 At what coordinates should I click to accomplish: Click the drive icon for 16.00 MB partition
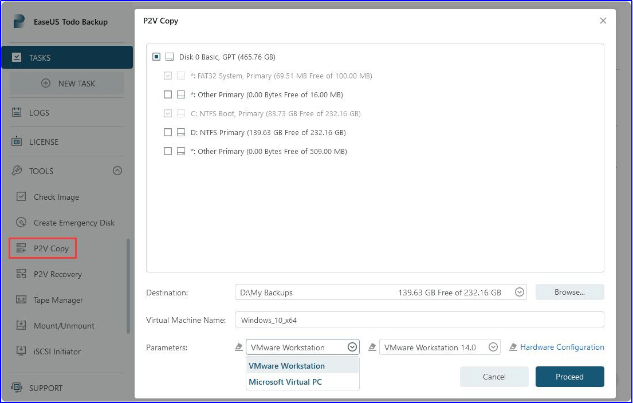coord(181,94)
